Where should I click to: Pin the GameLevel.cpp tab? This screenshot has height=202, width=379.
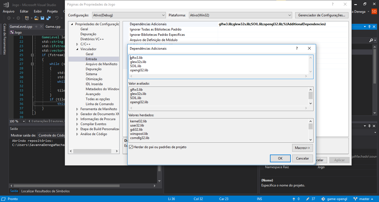coord(36,27)
